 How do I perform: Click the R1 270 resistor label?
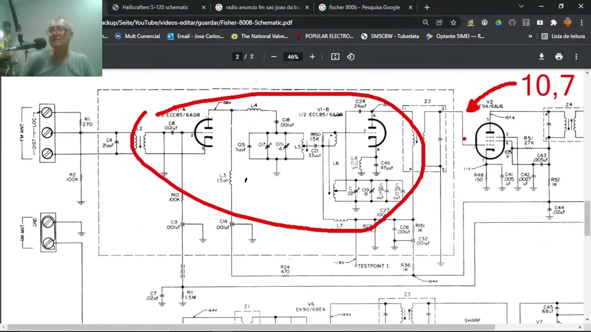tap(88, 122)
